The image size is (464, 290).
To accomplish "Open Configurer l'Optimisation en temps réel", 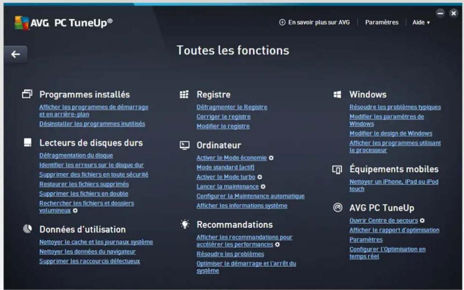I will [x=388, y=253].
